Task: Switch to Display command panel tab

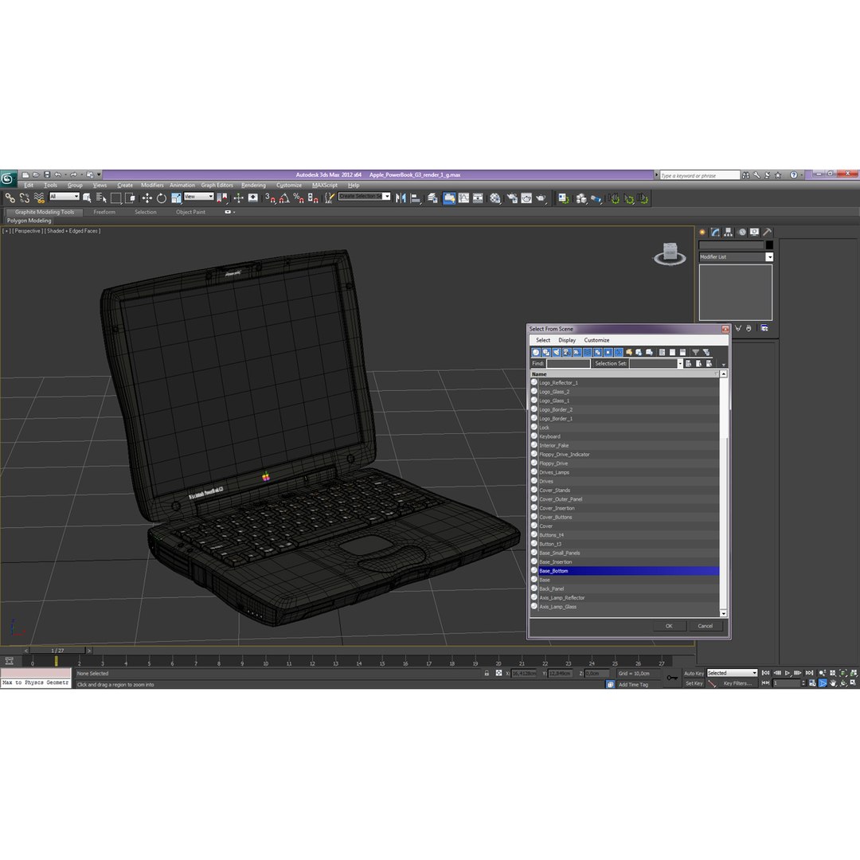Action: (x=755, y=232)
